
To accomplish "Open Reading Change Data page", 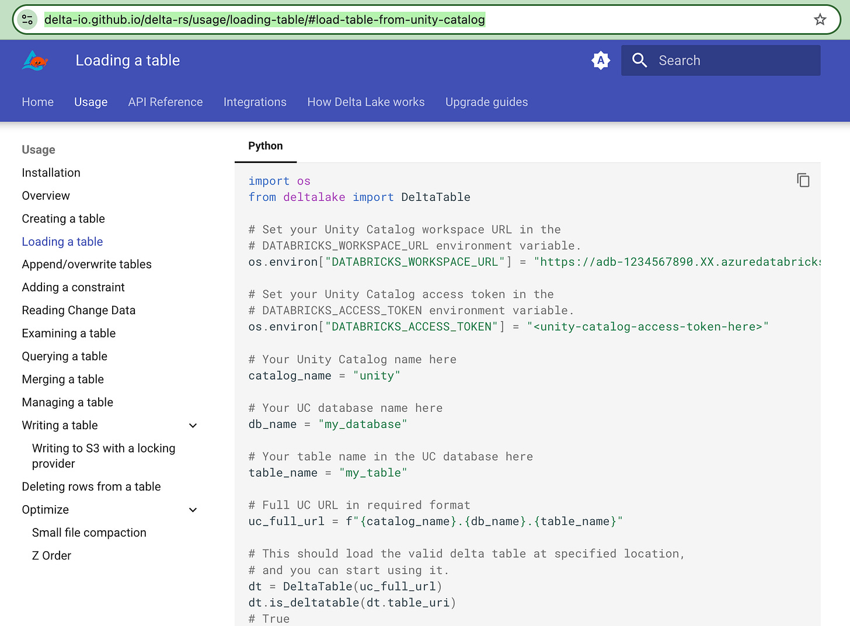I will click(79, 311).
